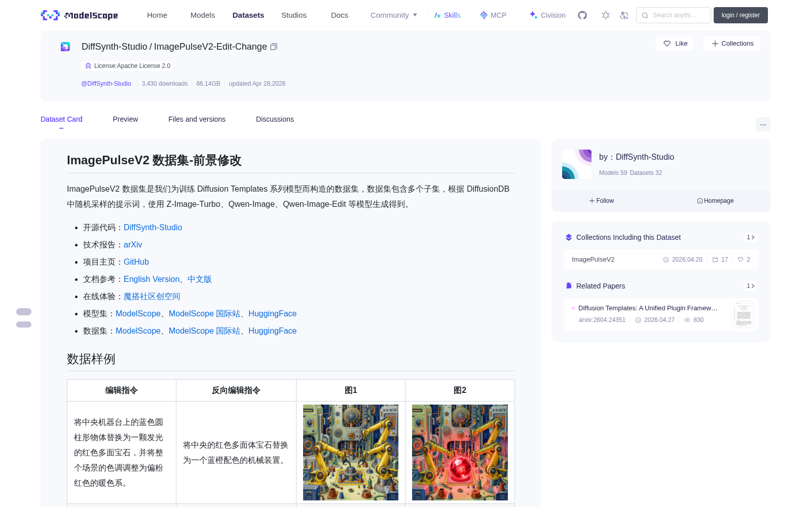Screen dimensions: 811x507
Task: Open the three-dot more options button
Action: tap(763, 124)
